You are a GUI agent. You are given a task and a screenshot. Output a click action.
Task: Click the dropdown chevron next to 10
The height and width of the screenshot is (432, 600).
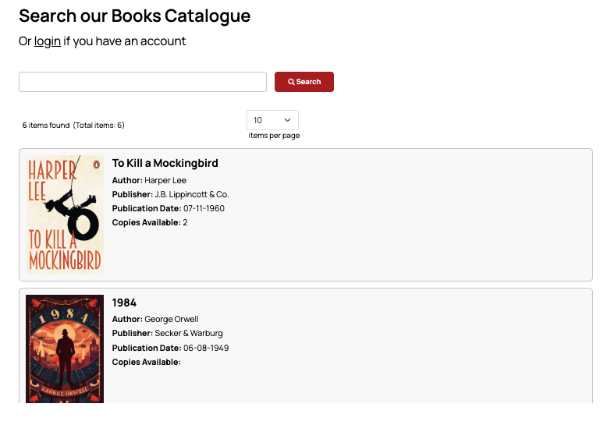point(287,120)
